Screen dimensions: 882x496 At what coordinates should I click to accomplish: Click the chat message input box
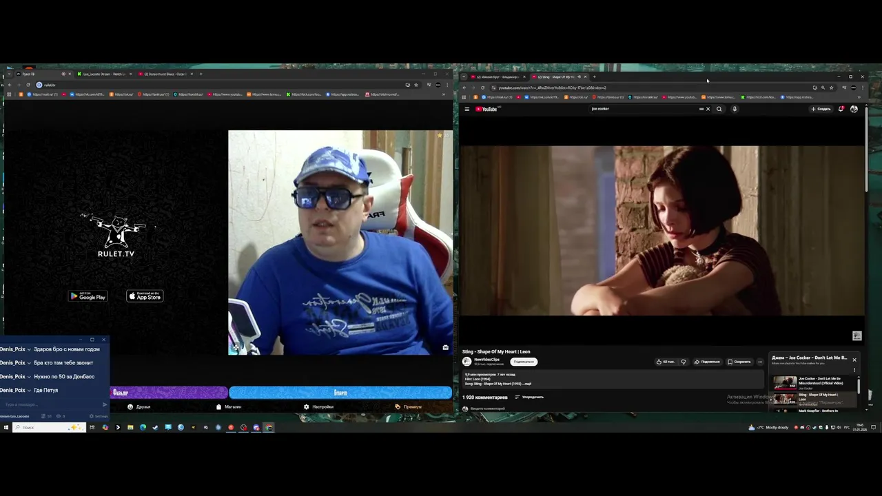click(50, 404)
